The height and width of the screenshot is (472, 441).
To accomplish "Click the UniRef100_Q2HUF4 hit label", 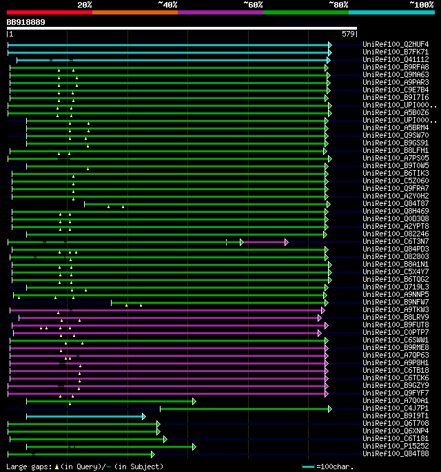I will 396,44.
